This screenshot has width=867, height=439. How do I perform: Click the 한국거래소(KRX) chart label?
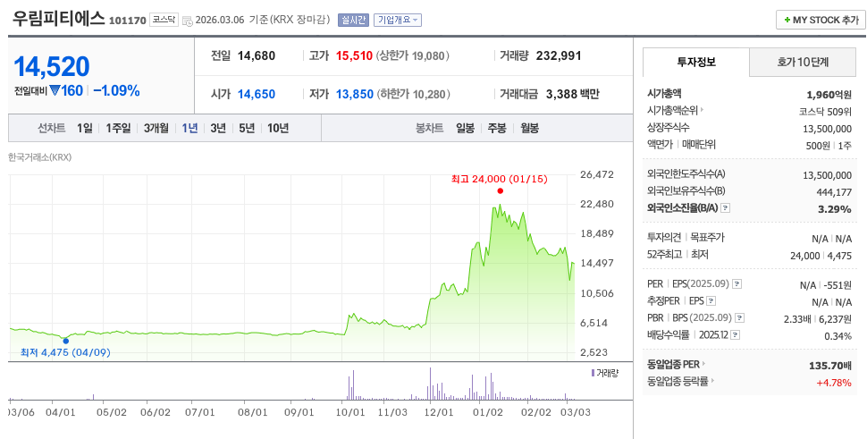pyautogui.click(x=40, y=157)
